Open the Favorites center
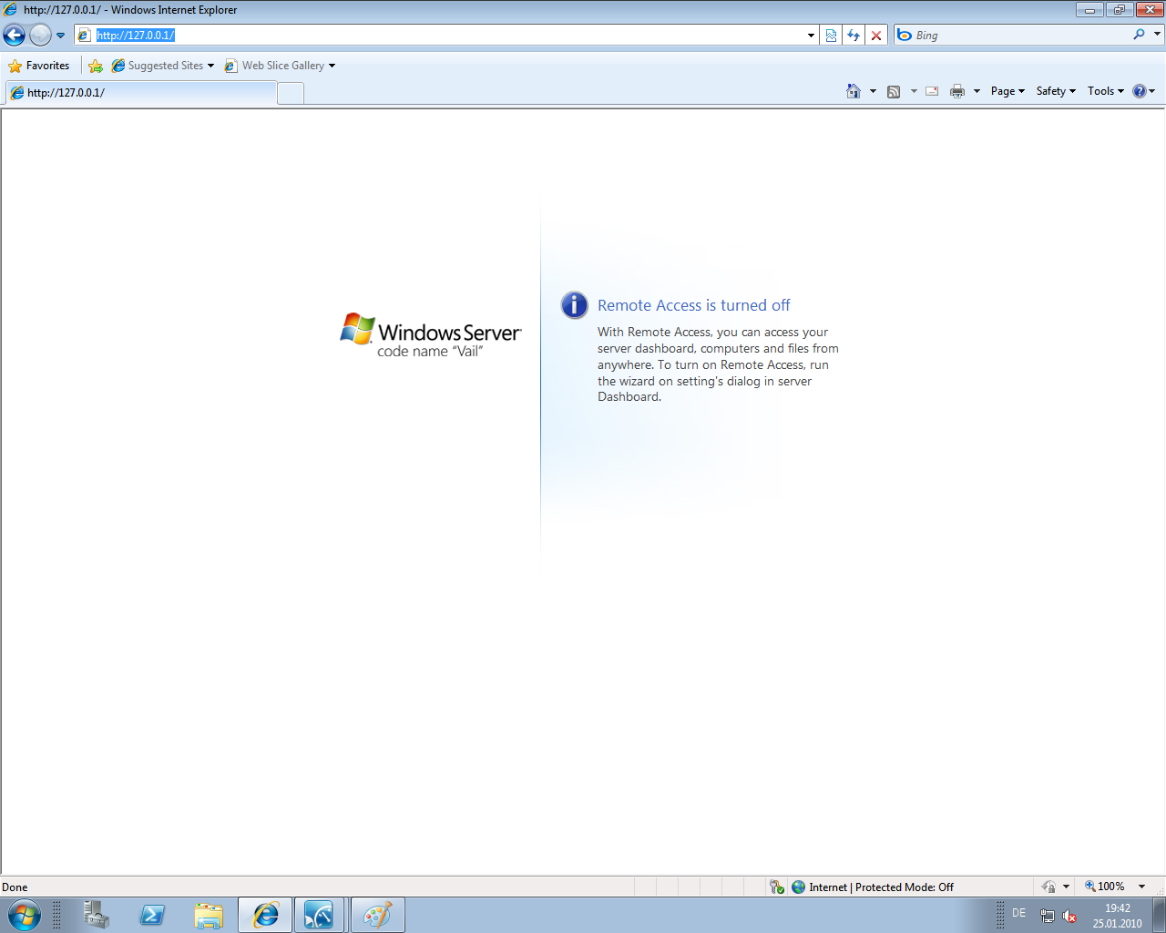 [x=39, y=66]
